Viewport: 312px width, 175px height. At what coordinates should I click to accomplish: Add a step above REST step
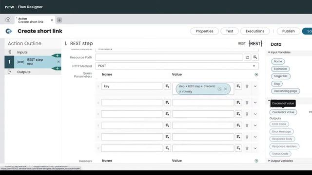click(57, 55)
